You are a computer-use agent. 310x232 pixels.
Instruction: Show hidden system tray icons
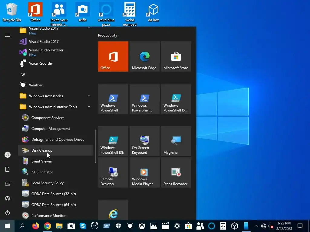click(x=256, y=226)
